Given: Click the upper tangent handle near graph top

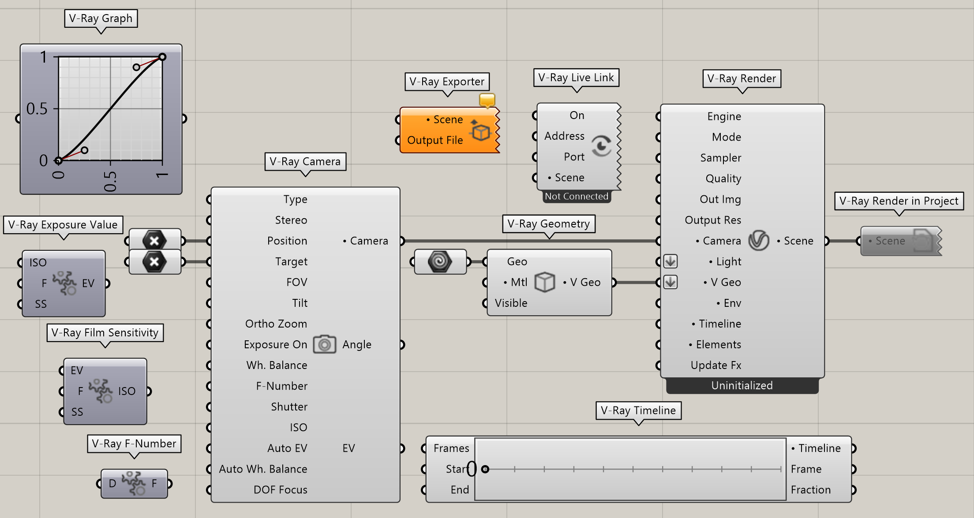Looking at the screenshot, I should tap(136, 67).
